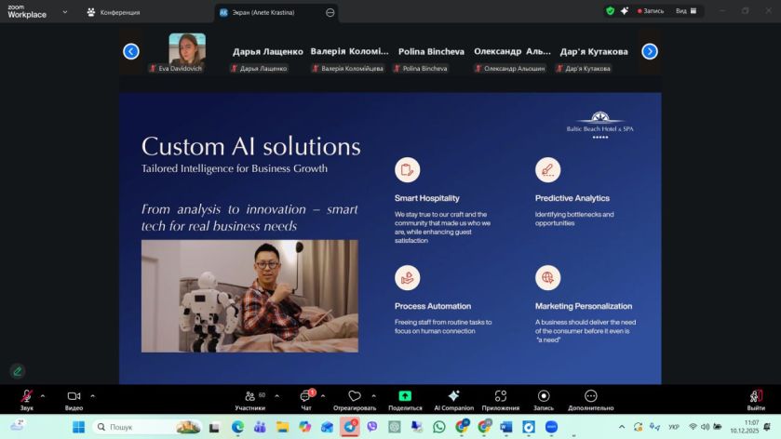Image resolution: width=781 pixels, height=439 pixels.
Task: Show next participants with the right arrow
Action: tap(650, 51)
